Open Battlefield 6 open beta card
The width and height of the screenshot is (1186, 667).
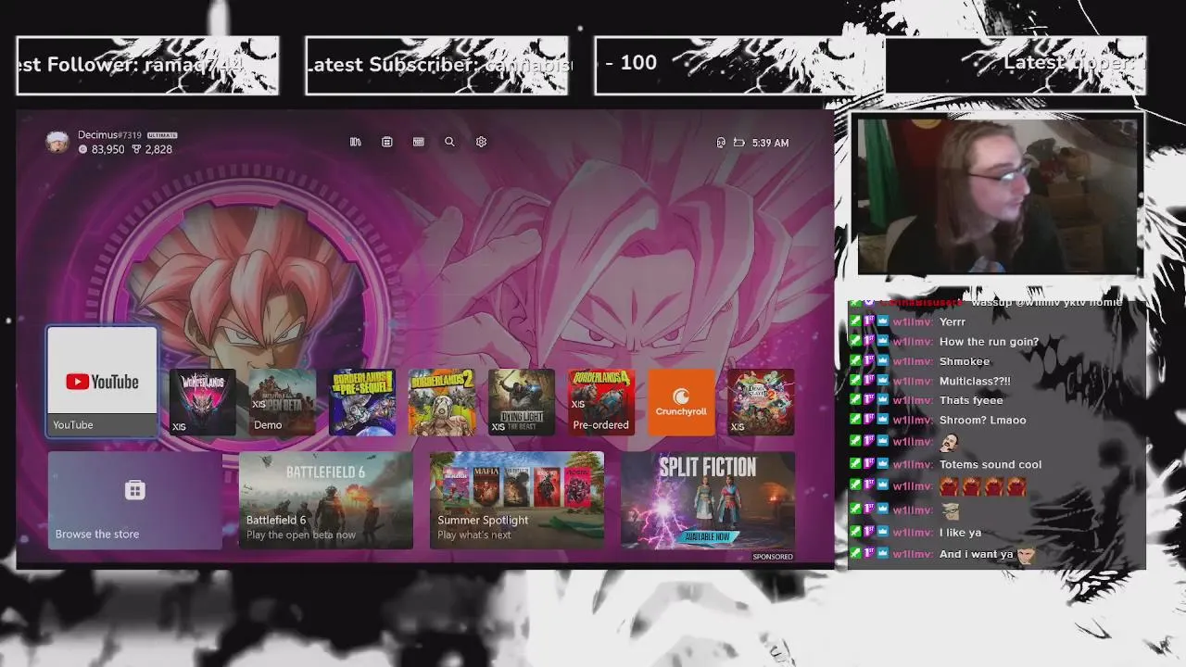[x=326, y=500]
